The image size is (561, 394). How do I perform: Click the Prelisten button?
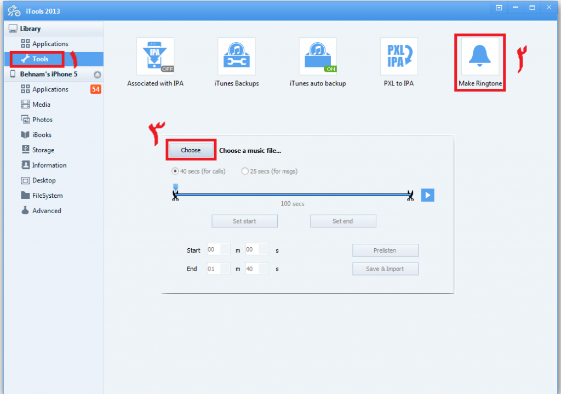pyautogui.click(x=385, y=250)
